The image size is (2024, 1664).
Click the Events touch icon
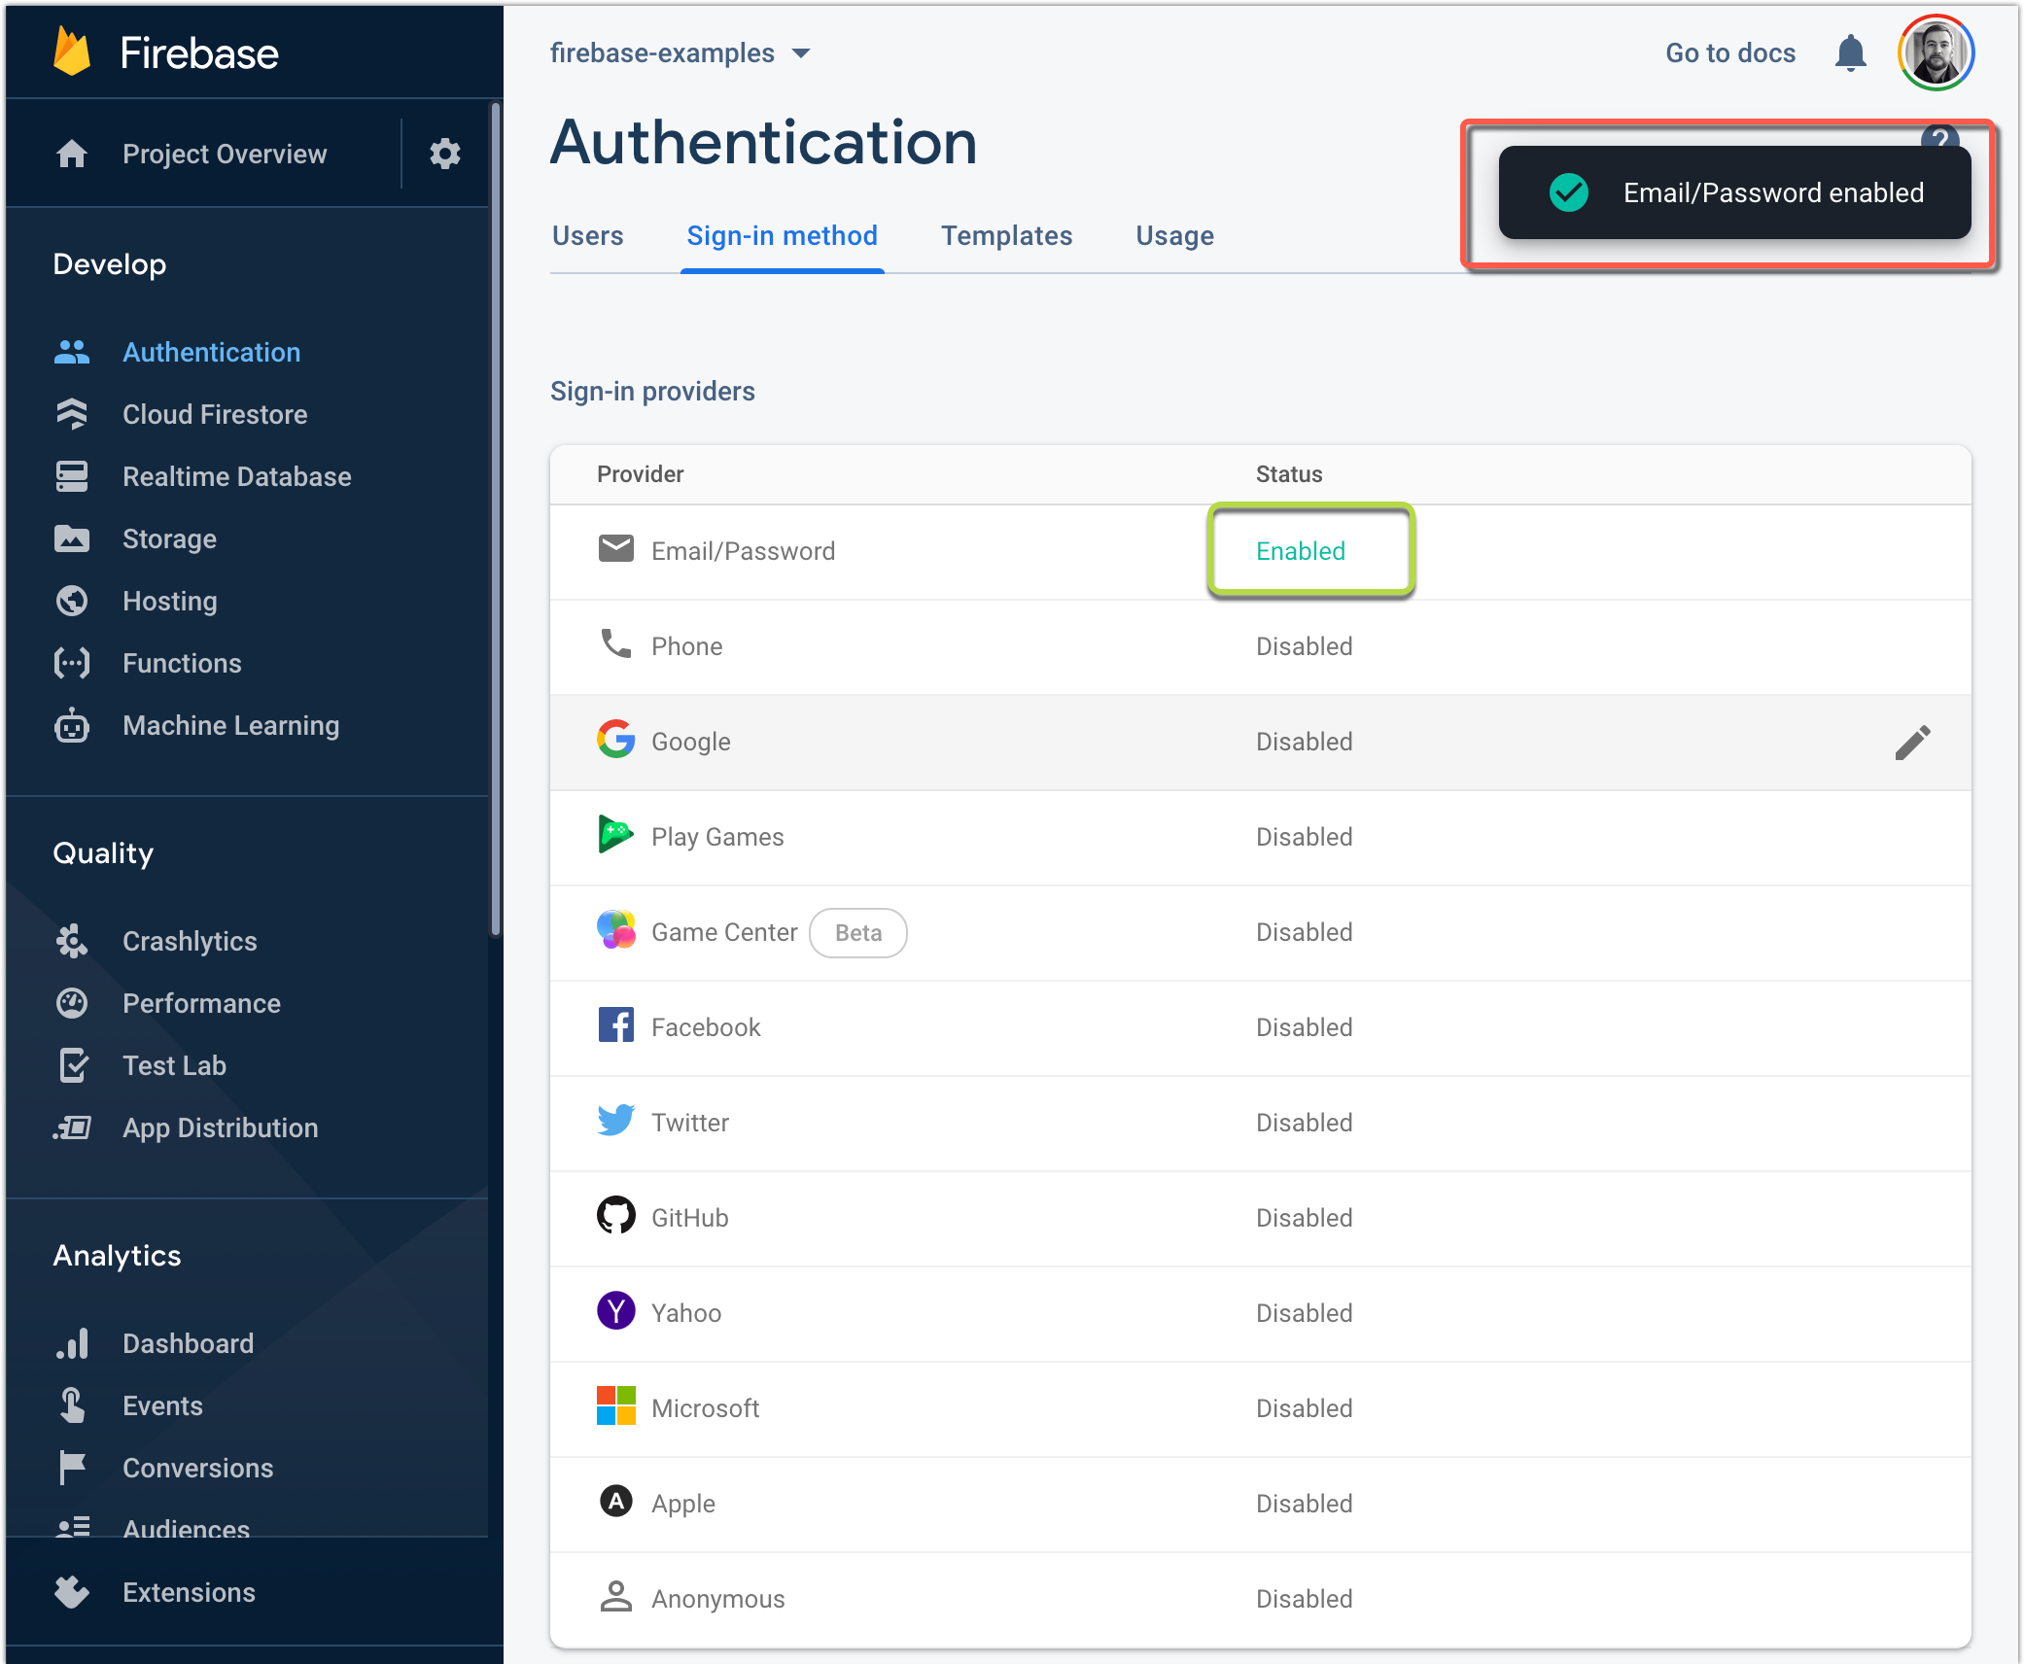pyautogui.click(x=72, y=1405)
